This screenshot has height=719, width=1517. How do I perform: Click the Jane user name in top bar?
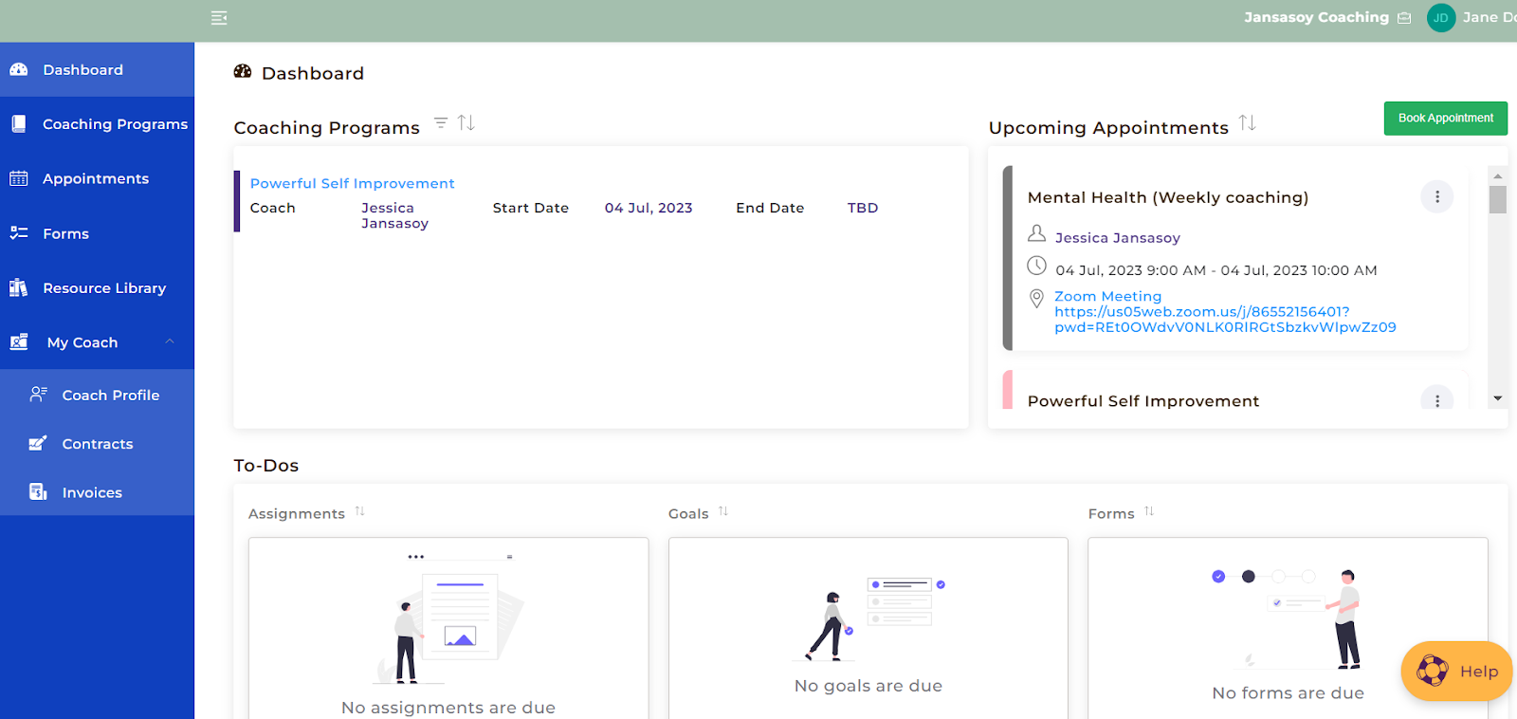[1489, 17]
